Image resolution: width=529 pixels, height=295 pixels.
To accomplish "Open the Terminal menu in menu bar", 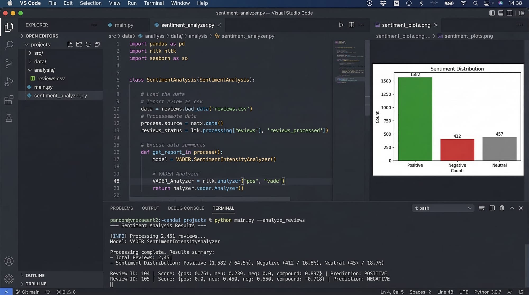I will click(154, 3).
